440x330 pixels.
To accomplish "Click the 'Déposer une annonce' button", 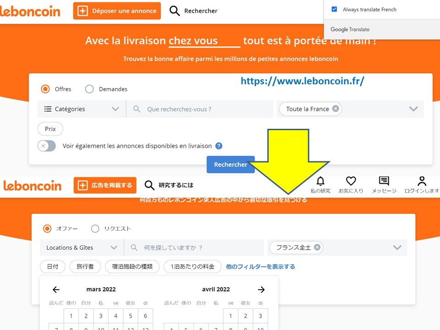I will [117, 11].
